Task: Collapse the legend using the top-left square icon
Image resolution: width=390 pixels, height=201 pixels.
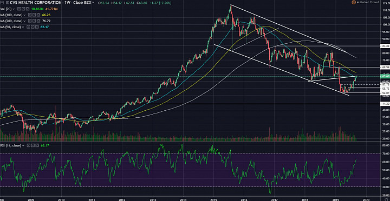Action: [x=2, y=3]
